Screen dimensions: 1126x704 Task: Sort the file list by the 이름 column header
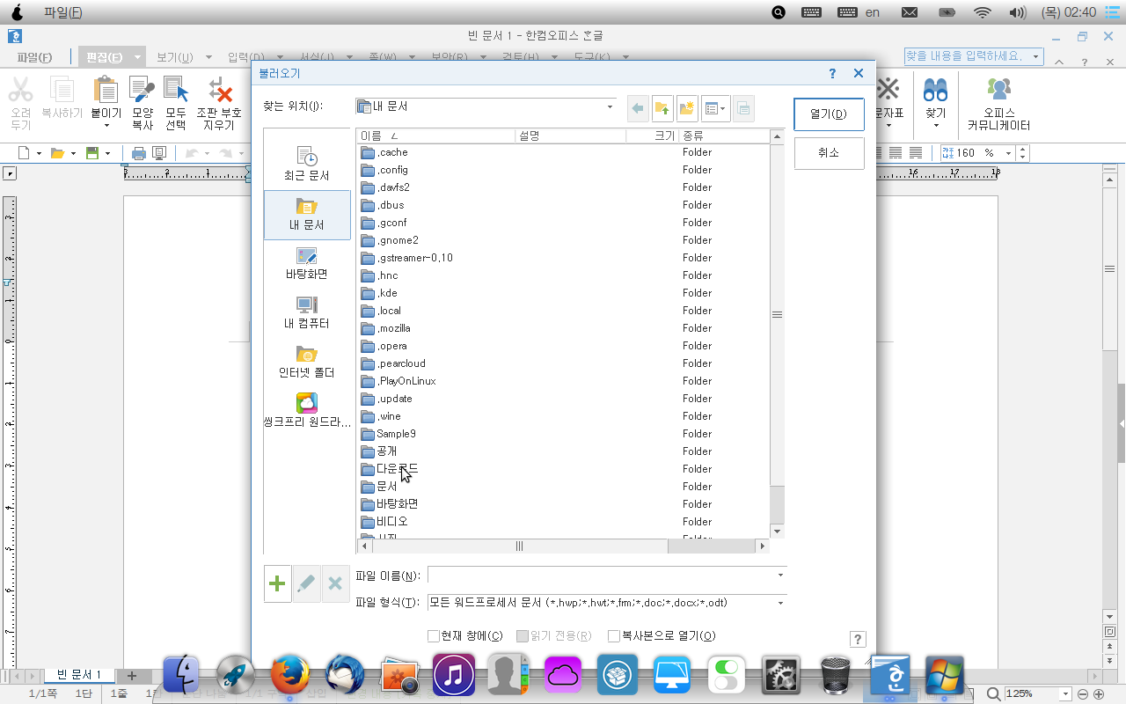click(435, 136)
